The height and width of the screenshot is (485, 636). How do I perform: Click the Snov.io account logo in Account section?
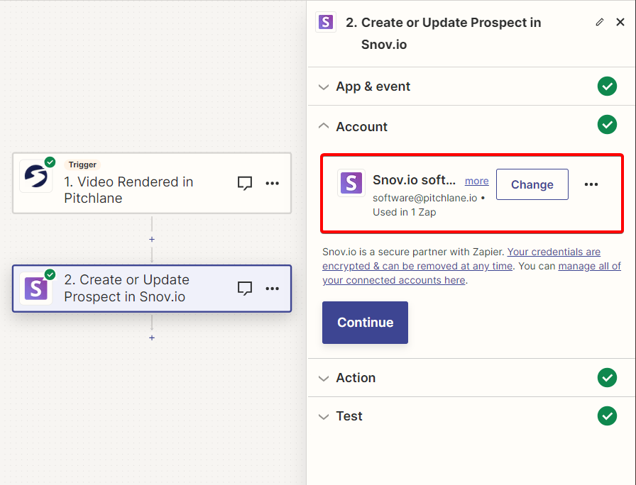point(351,183)
